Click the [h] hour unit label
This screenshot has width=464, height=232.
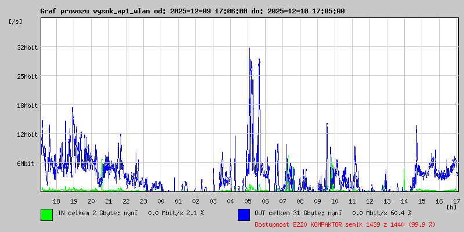click(x=451, y=206)
